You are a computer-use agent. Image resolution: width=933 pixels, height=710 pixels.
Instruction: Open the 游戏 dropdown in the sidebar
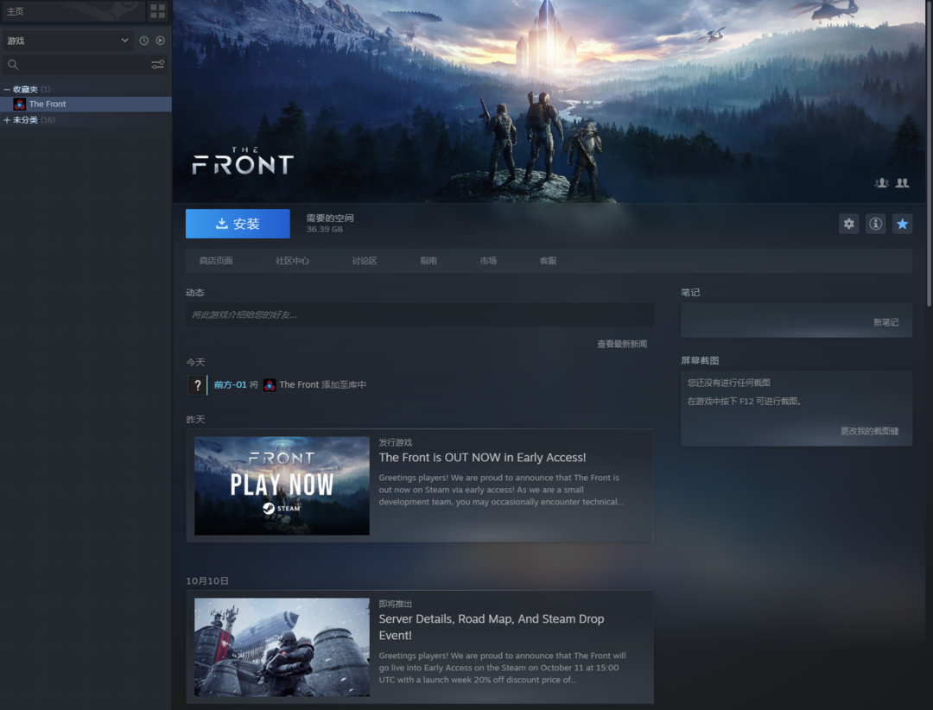(67, 41)
